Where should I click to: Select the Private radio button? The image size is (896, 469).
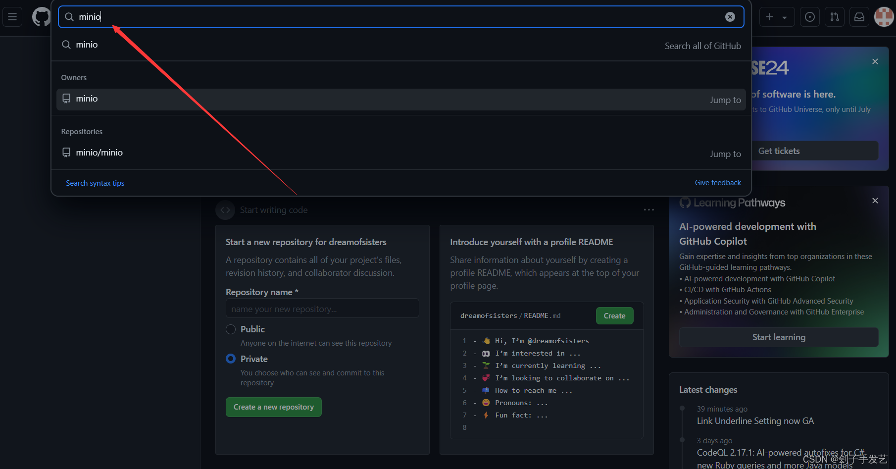231,359
